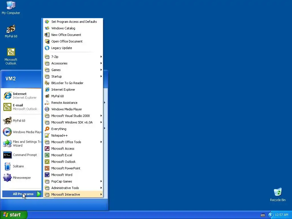
Task: Open My Computer desktop icon
Action: (x=11, y=7)
